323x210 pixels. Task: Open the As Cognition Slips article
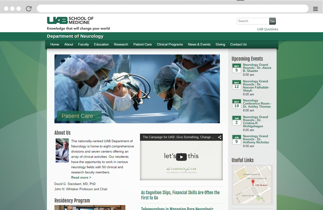(x=180, y=195)
